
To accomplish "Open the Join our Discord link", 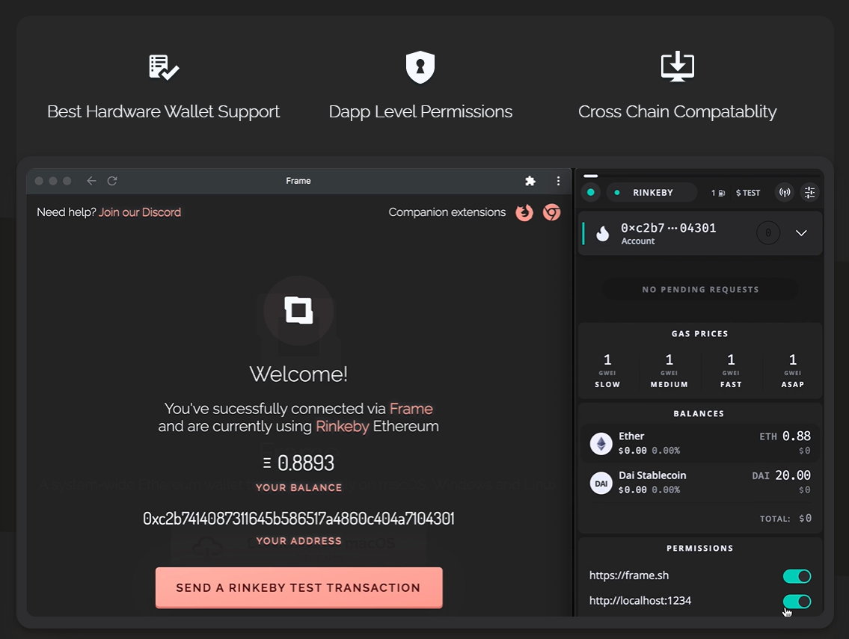I will 140,212.
